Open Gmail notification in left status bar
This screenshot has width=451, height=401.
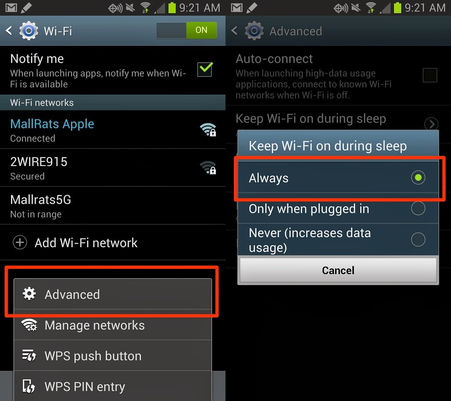point(11,8)
